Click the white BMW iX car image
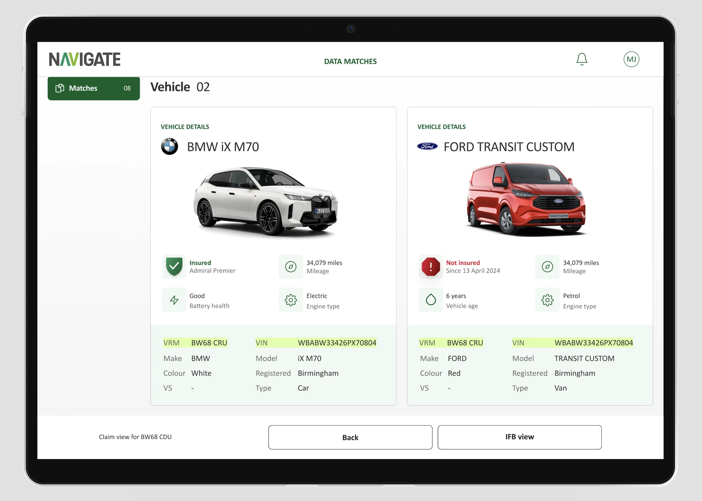Viewport: 702px width, 501px height. (x=266, y=202)
